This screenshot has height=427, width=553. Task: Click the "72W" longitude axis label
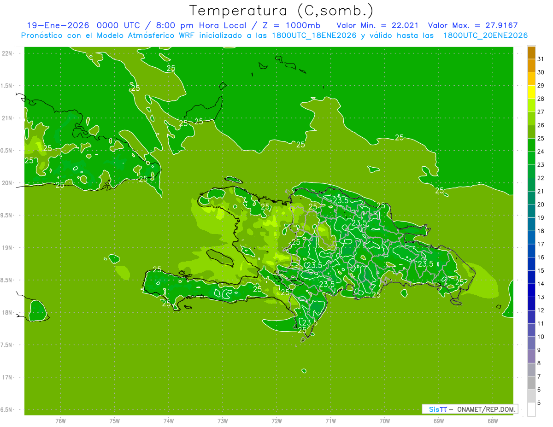pos(276,421)
